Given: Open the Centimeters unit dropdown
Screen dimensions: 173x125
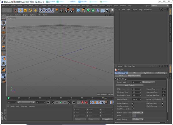Looking at the screenshot, I should coord(148,82).
